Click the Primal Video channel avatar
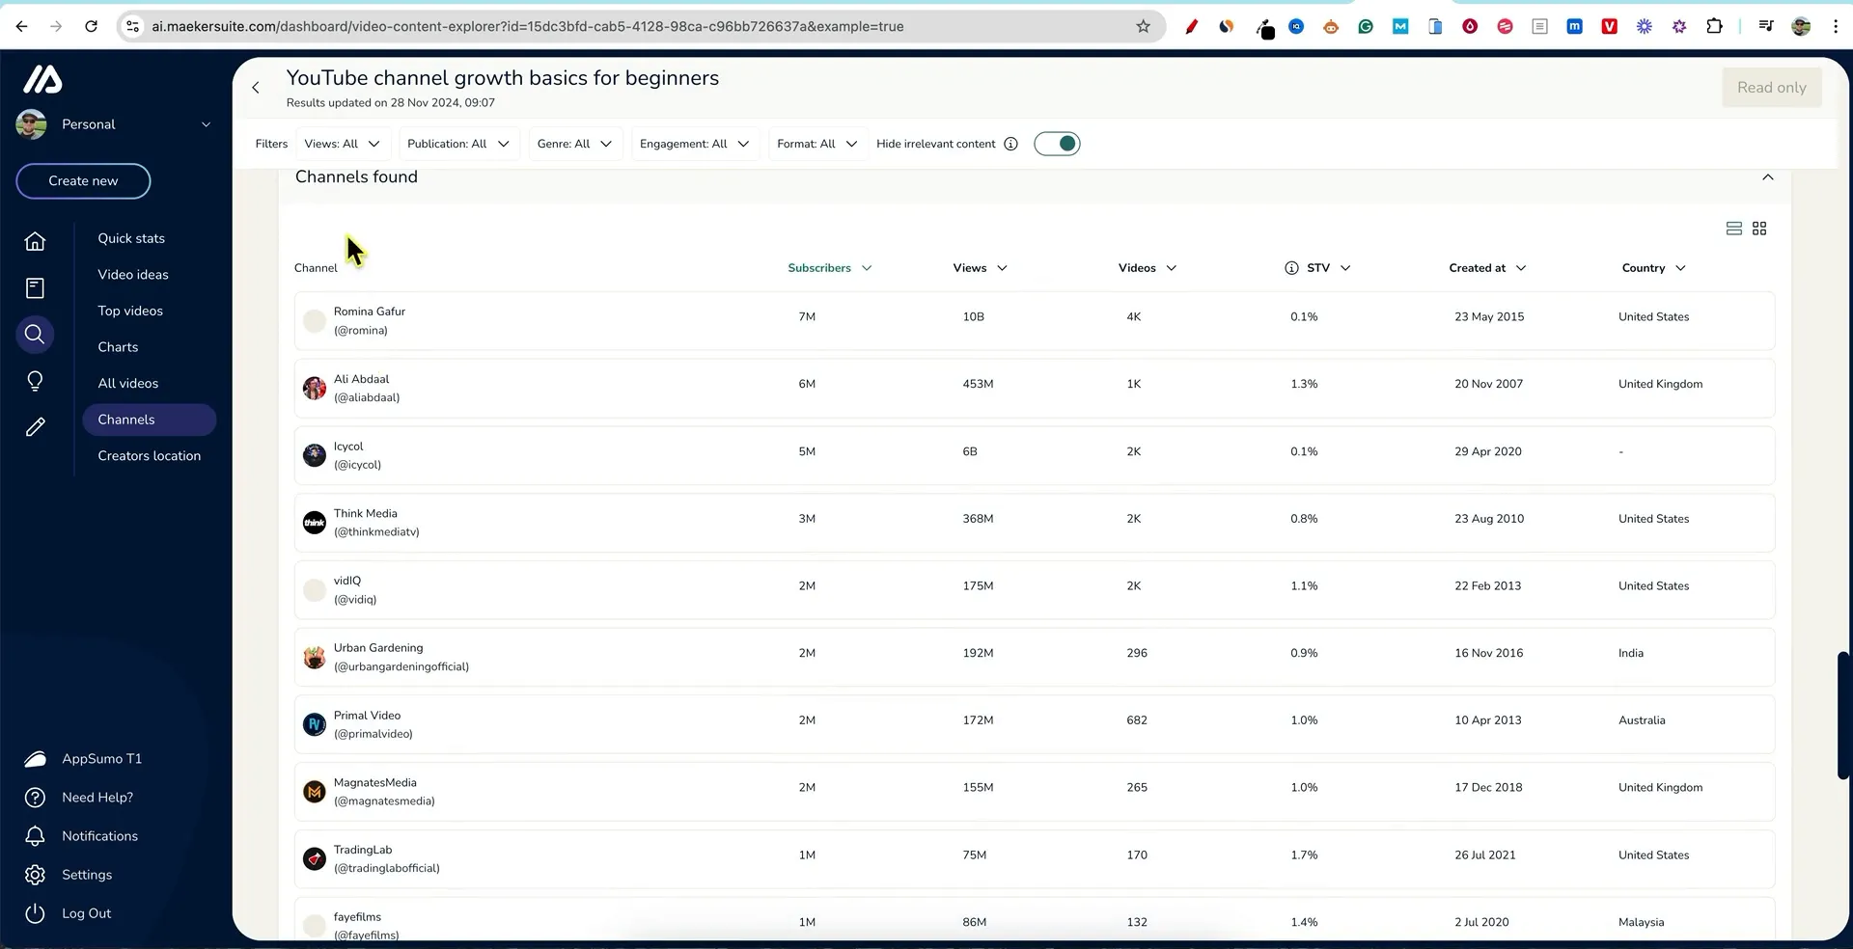Viewport: 1853px width, 949px height. point(315,724)
